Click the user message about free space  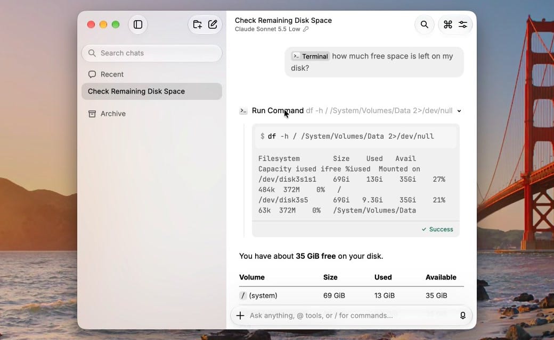click(374, 62)
